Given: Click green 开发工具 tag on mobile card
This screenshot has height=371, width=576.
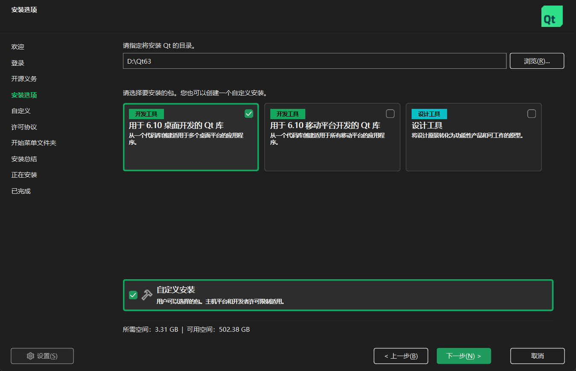Looking at the screenshot, I should point(288,114).
